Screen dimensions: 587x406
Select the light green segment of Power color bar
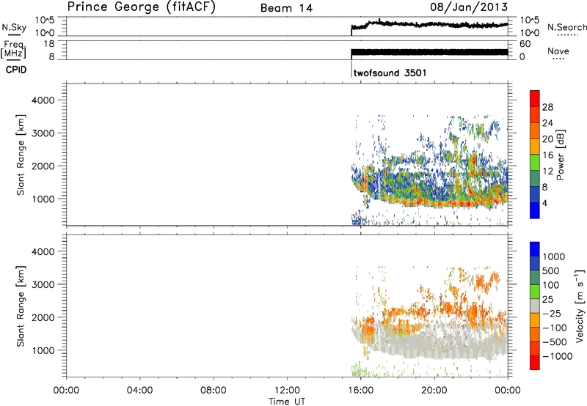(535, 163)
